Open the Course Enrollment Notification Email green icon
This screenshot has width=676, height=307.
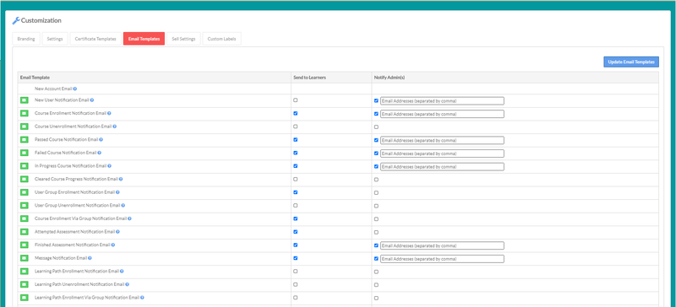point(25,114)
